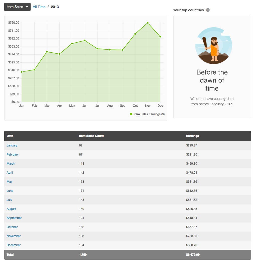Viewport: 255px width, 263px height.
Task: Click the caveman illustration
Action: pos(214,46)
